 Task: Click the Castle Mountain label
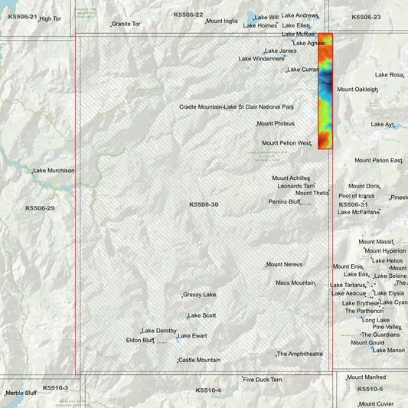(x=200, y=360)
